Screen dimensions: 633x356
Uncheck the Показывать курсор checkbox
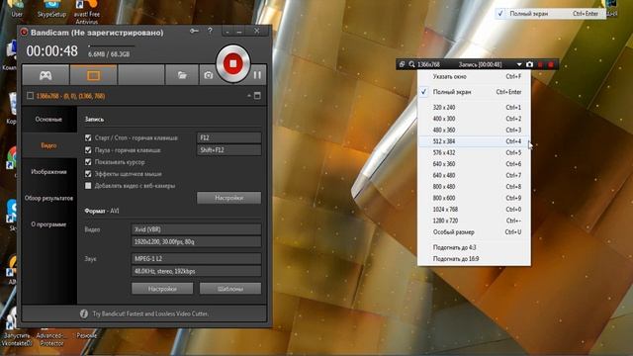pyautogui.click(x=88, y=162)
